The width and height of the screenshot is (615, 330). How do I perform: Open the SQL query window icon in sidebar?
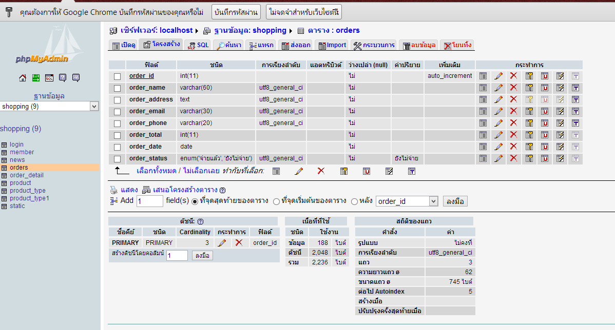(49, 78)
